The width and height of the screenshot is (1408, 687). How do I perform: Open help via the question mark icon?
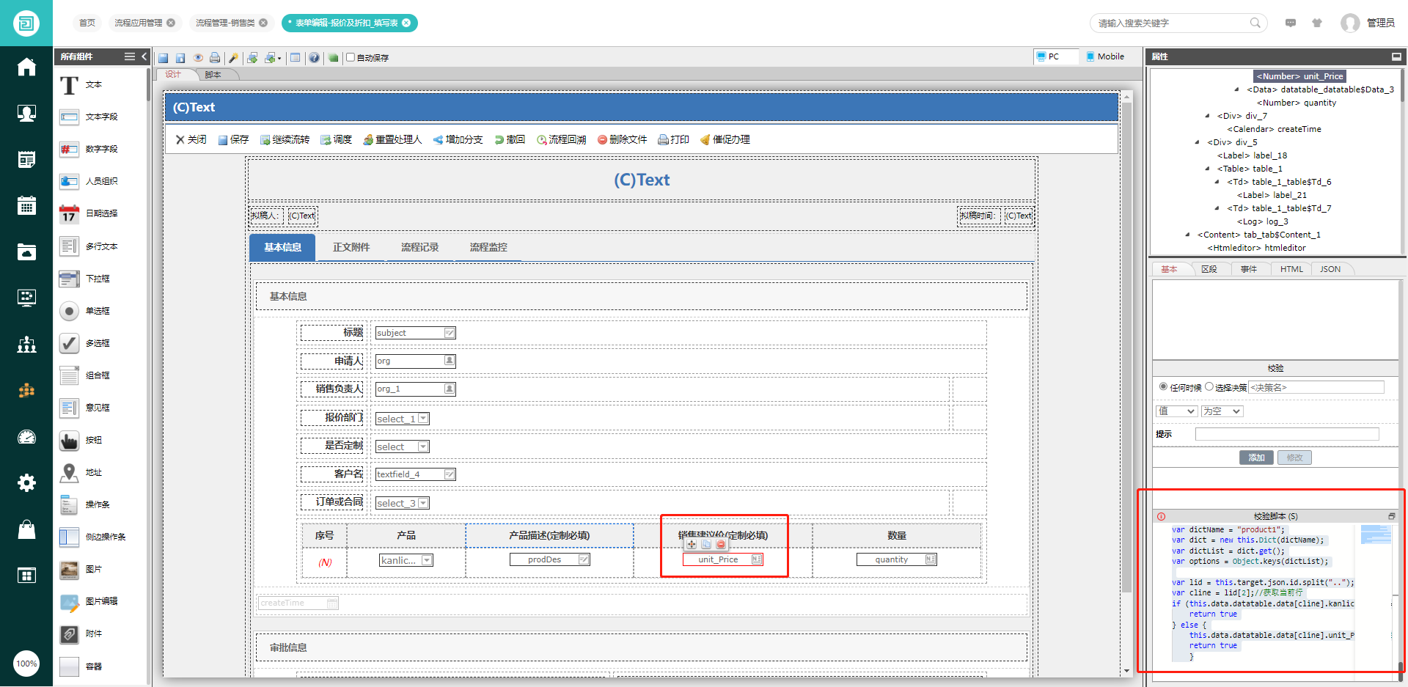(x=315, y=57)
